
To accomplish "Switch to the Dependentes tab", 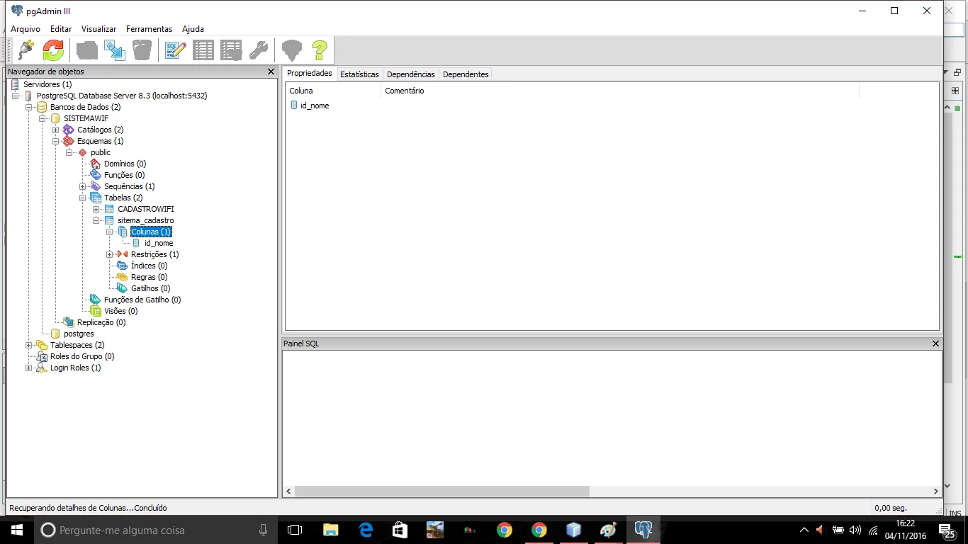I will [466, 74].
